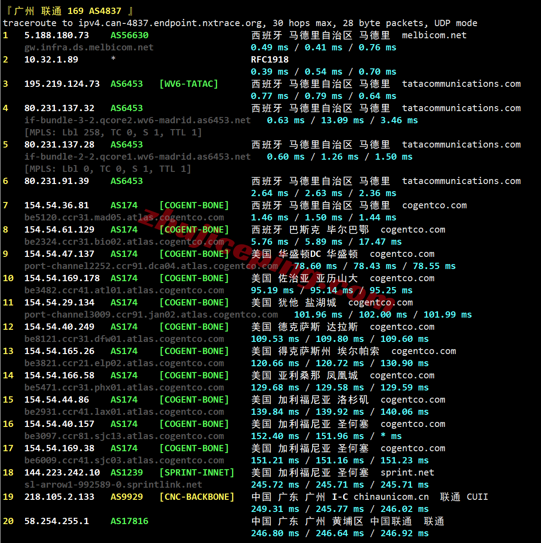Click the melbicom.net domain text
This screenshot has height=543, width=541.
coord(434,35)
